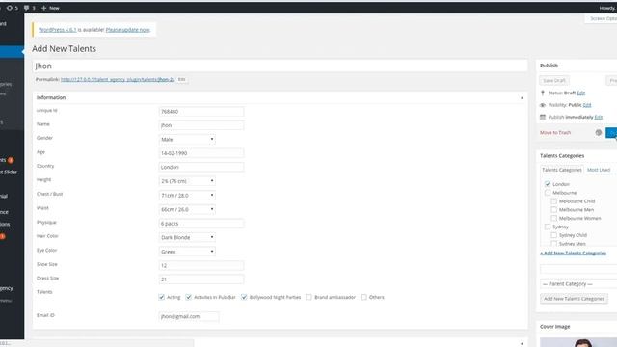Click the Please update now link
This screenshot has height=347, width=617.
click(128, 30)
